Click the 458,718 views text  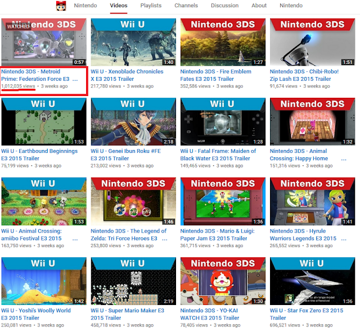pos(106,325)
